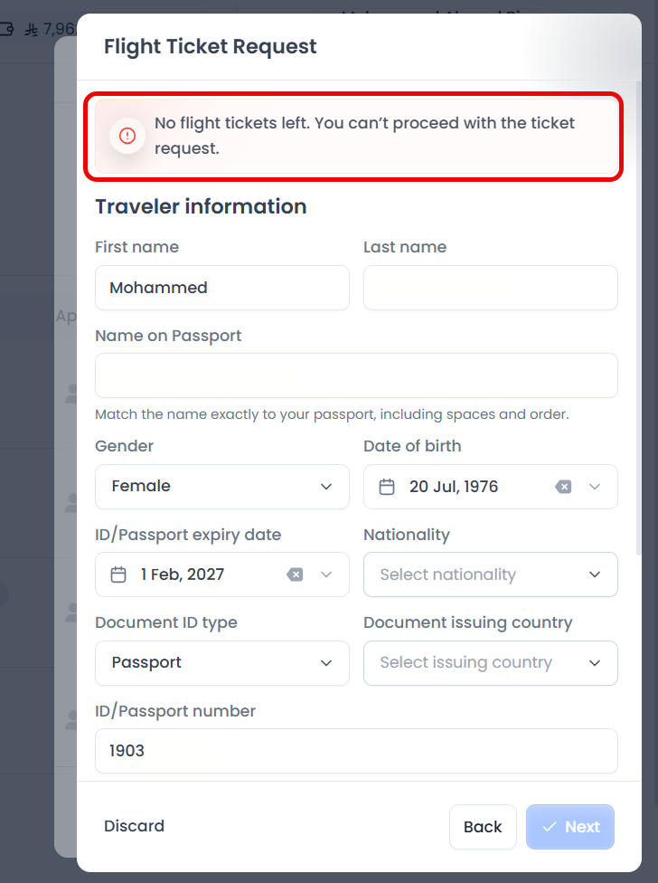Screen dimensions: 658x883
Task: Click the Last name input field
Action: click(x=490, y=287)
